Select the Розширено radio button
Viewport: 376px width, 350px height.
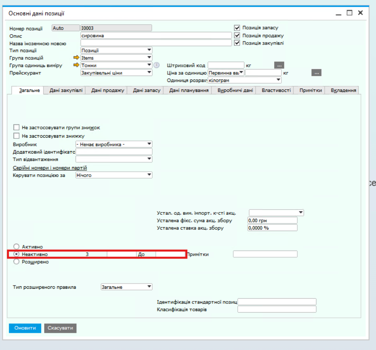[x=16, y=262]
